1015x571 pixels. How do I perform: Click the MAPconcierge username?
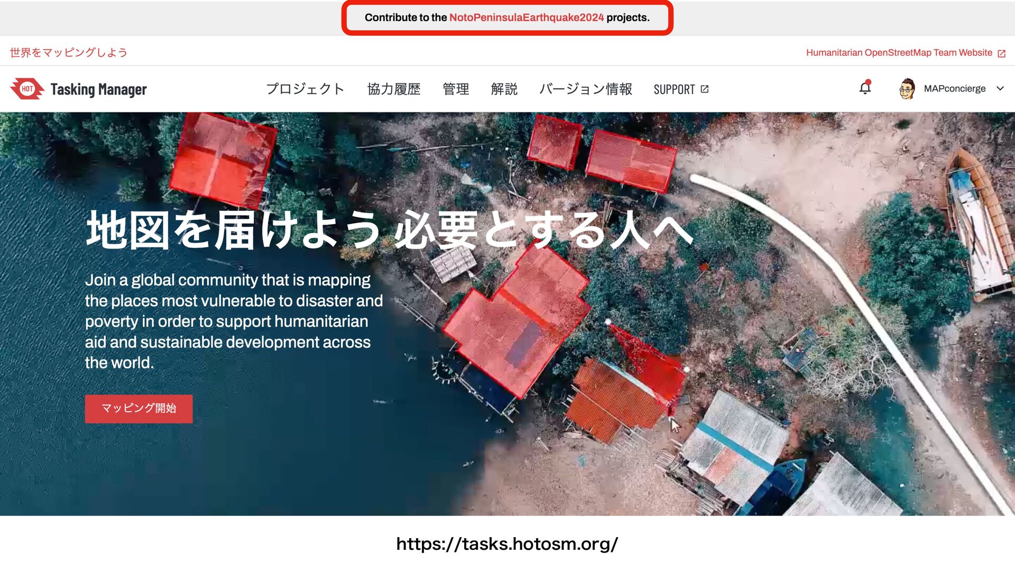pos(954,89)
